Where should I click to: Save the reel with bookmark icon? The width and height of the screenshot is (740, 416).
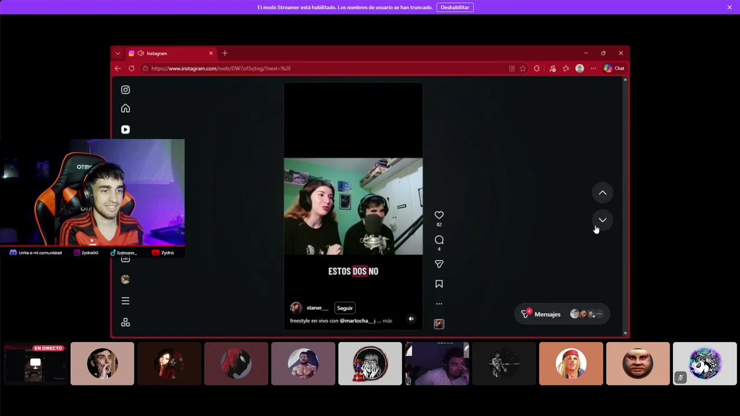439,284
